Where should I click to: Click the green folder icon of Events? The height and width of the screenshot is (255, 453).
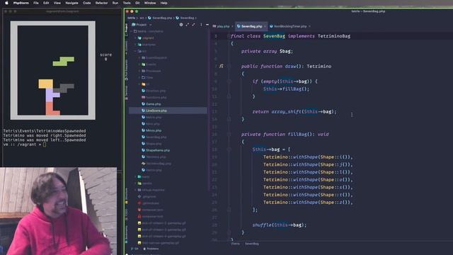143,64
